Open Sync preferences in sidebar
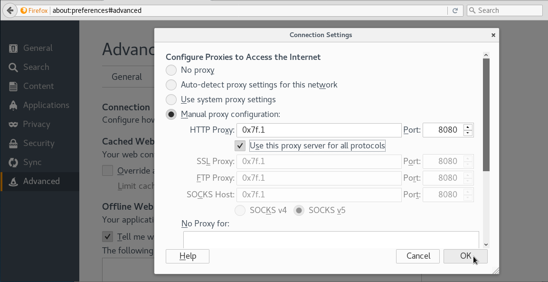548x282 pixels. pos(32,162)
